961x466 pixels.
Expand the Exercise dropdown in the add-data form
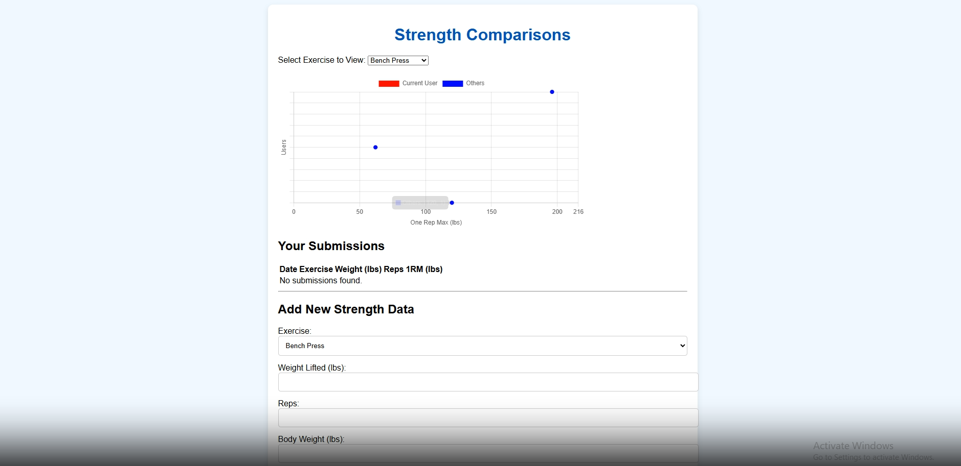point(482,346)
